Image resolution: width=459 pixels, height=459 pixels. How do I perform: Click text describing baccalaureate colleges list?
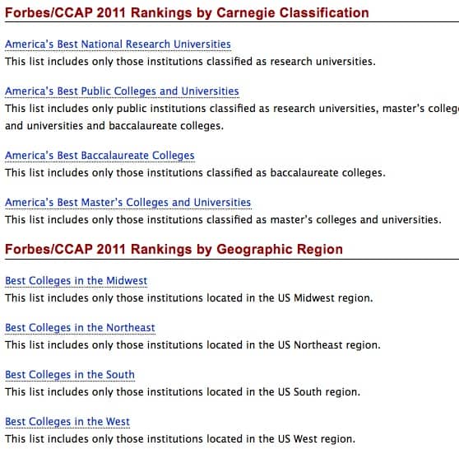[x=195, y=173]
